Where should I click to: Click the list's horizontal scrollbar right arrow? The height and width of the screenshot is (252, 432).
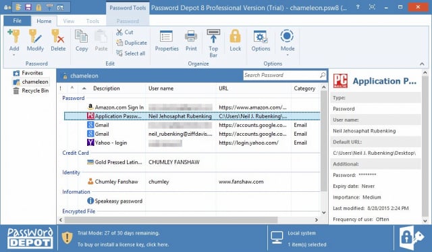(317, 220)
